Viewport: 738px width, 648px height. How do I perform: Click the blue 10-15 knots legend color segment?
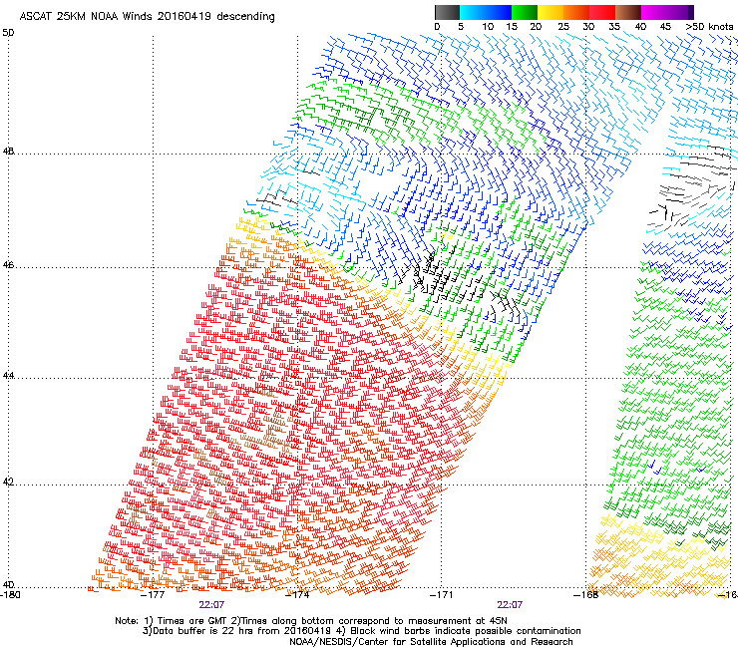[x=499, y=12]
